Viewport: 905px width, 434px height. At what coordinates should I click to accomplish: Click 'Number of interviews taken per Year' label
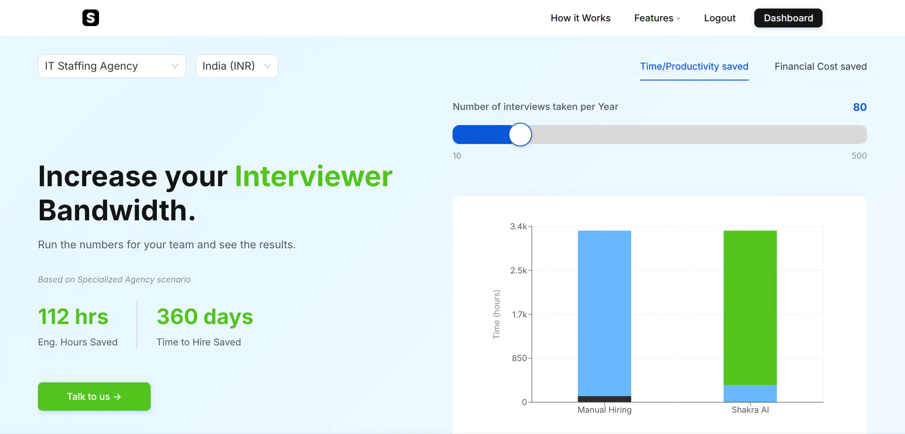point(535,107)
